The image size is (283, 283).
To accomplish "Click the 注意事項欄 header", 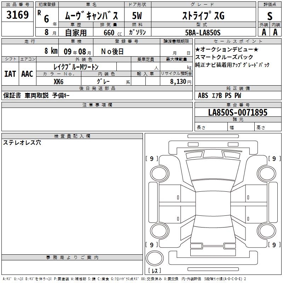I will (x=97, y=105).
